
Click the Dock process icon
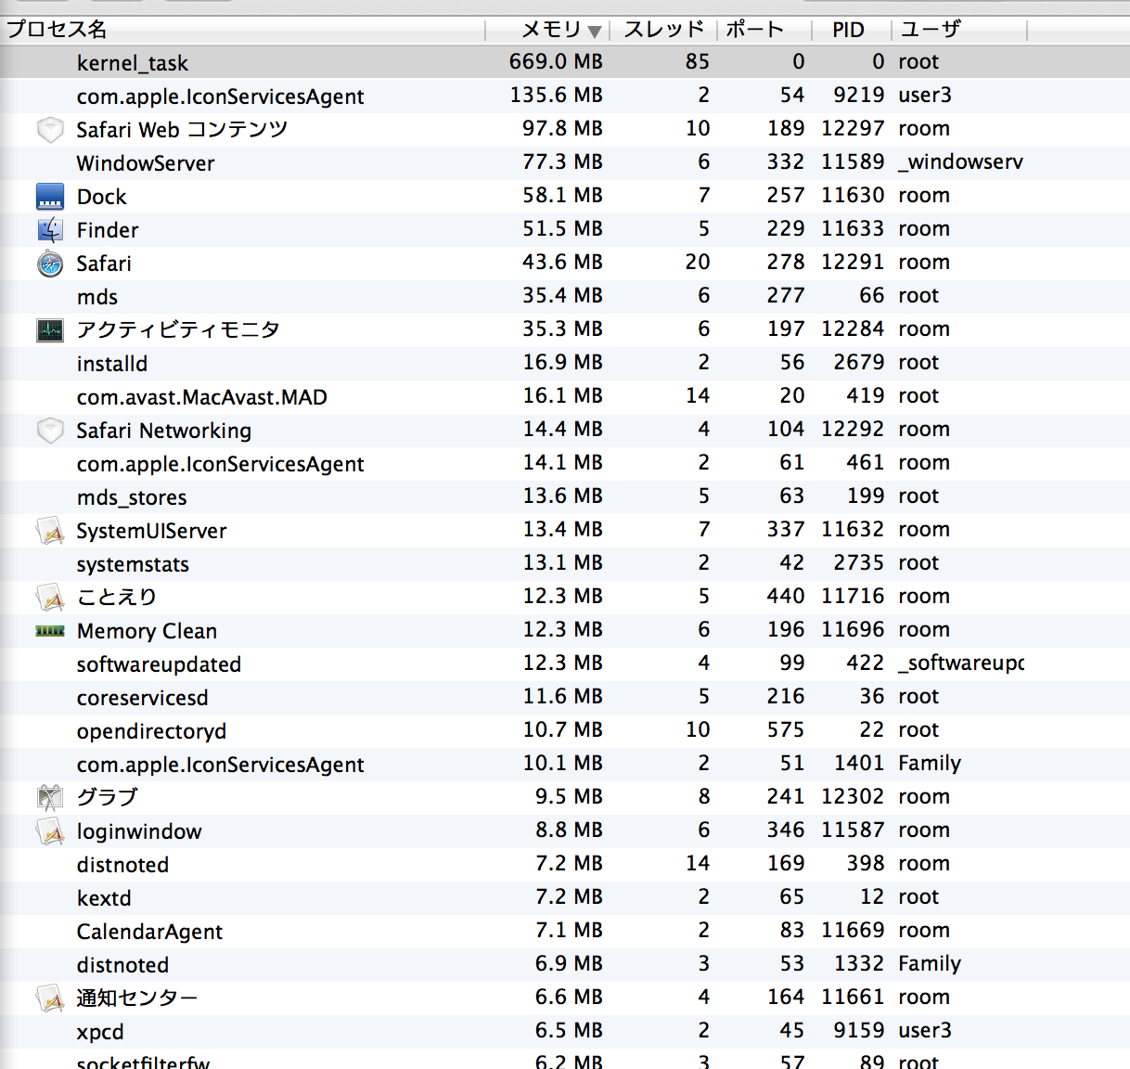point(50,197)
